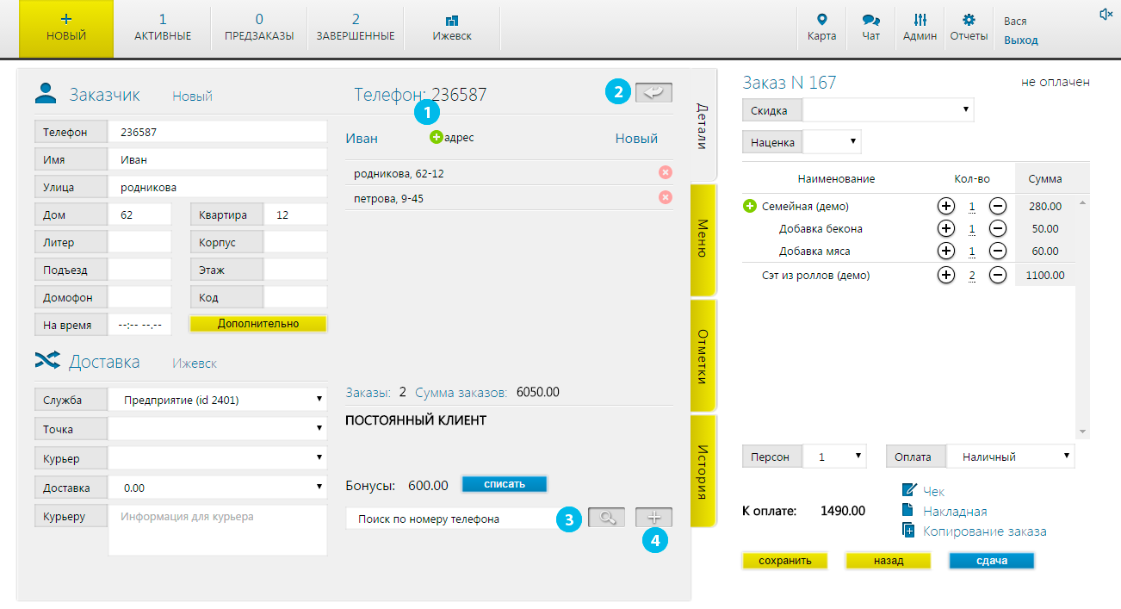The width and height of the screenshot is (1121, 609).
Task: Click the plus button next to search
Action: [x=653, y=518]
